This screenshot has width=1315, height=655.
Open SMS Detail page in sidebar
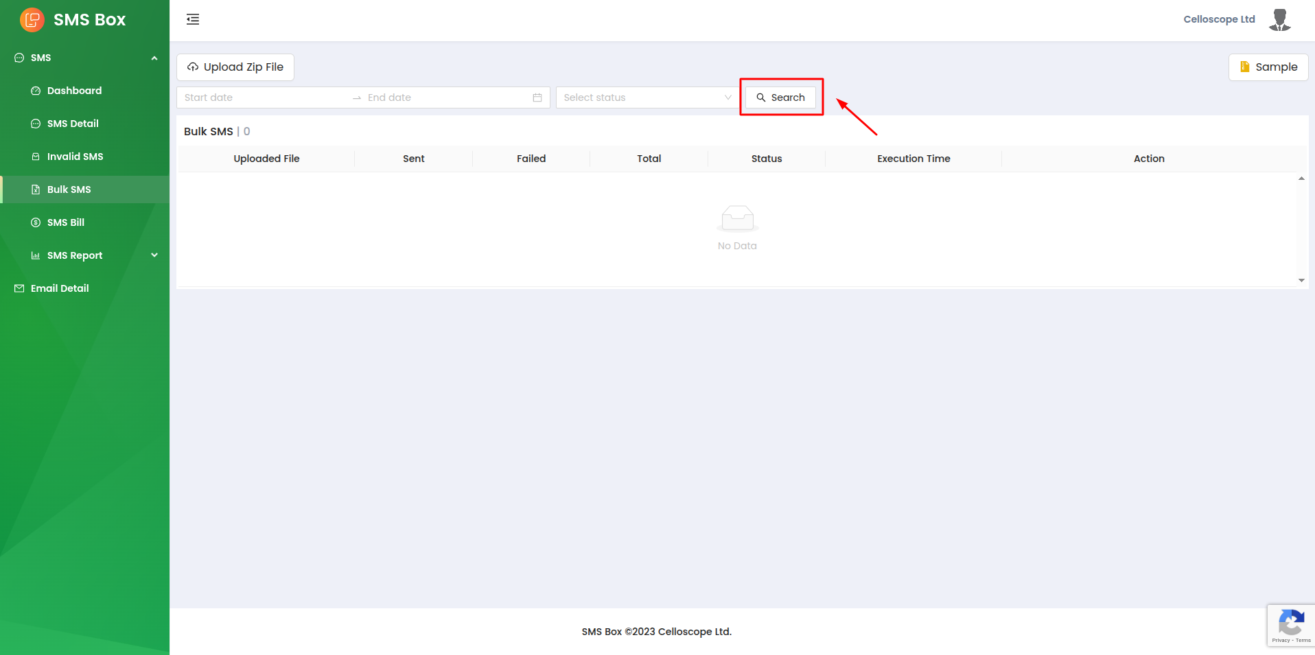click(73, 124)
